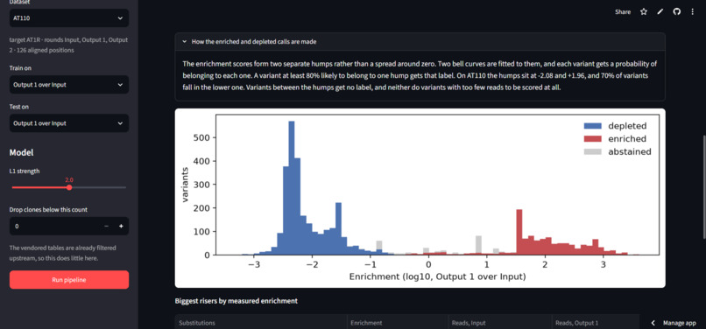Click the Train on dropdown chevron arrow
The height and width of the screenshot is (329, 706).
(x=120, y=85)
